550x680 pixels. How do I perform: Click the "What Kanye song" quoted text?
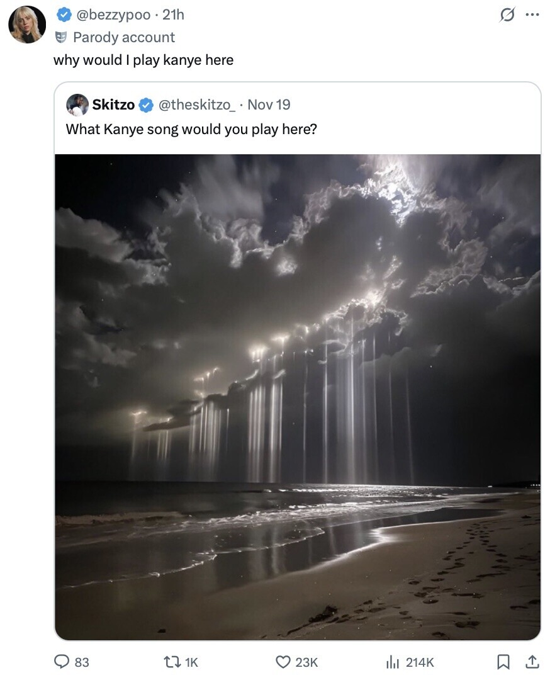point(191,129)
